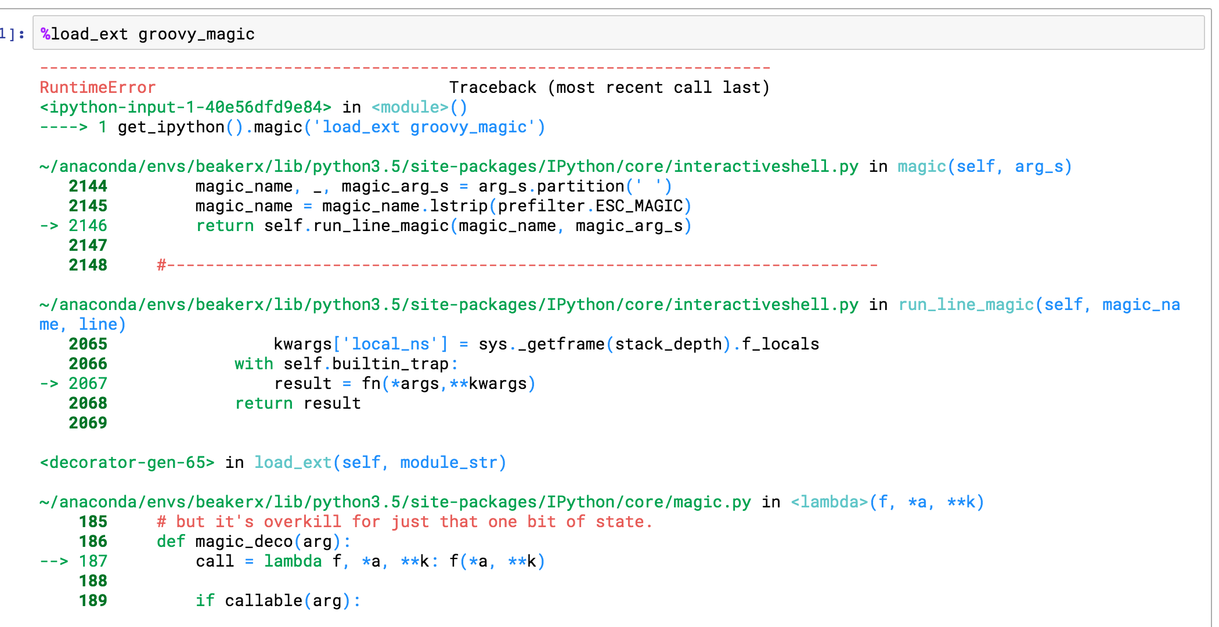The width and height of the screenshot is (1219, 627).
Task: Select line number 2144 in the traceback
Action: 88,186
